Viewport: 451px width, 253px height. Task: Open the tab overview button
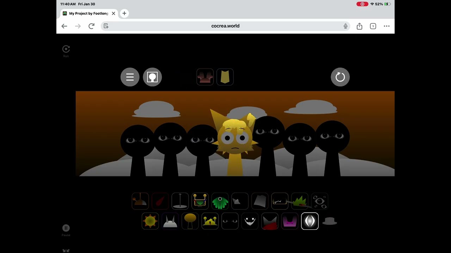pyautogui.click(x=373, y=26)
